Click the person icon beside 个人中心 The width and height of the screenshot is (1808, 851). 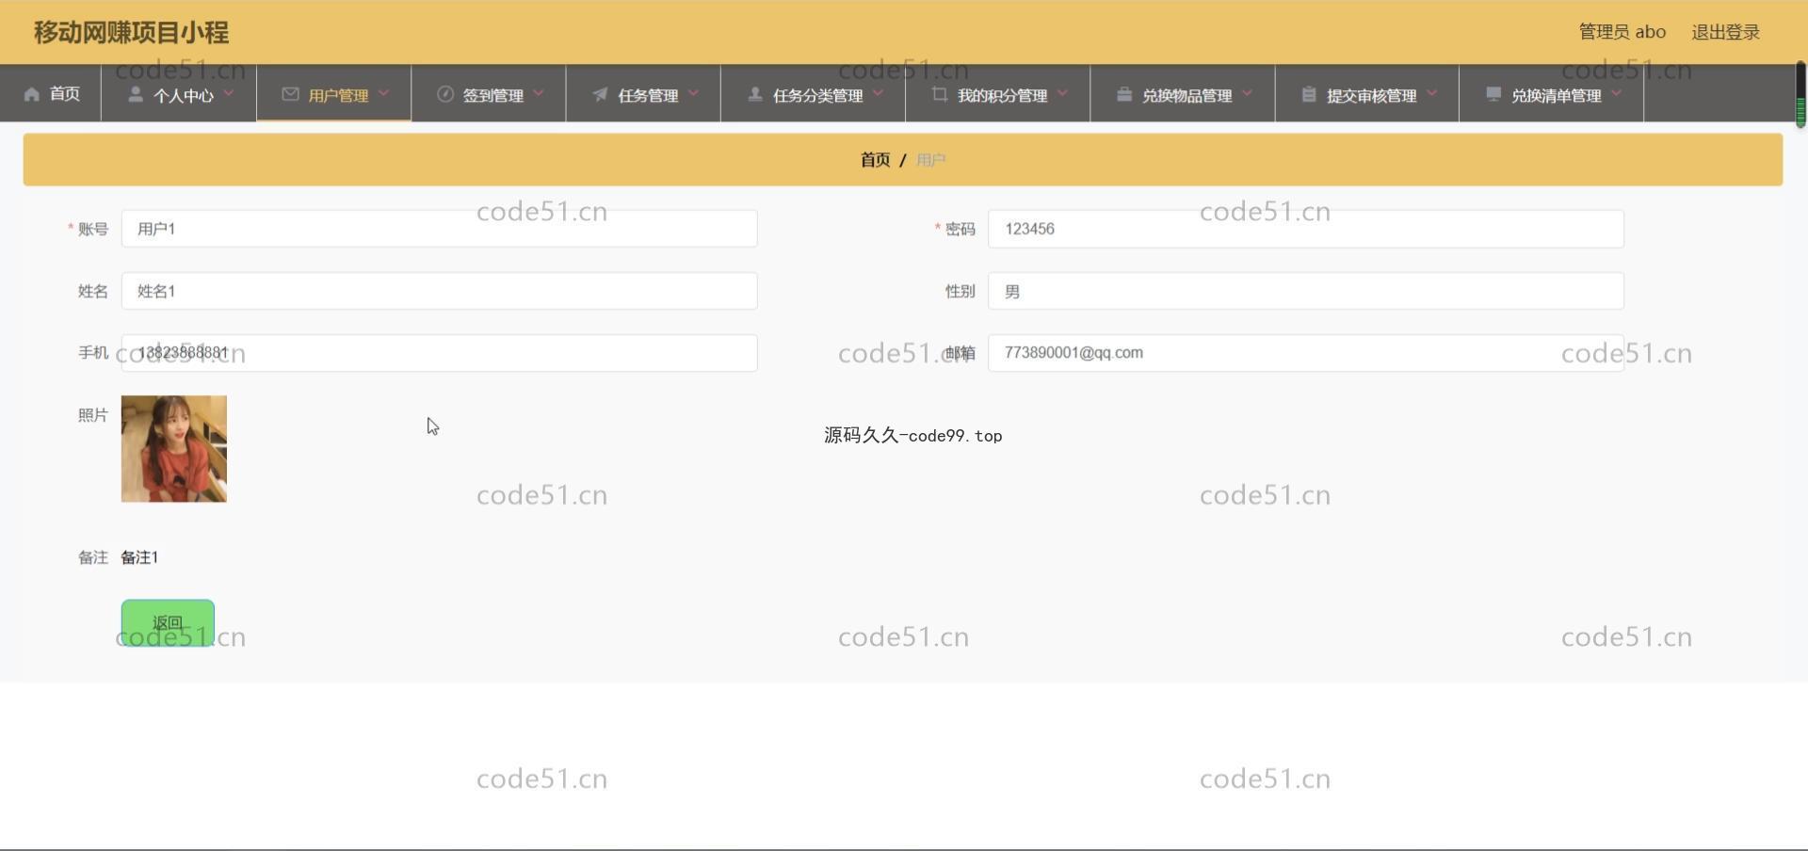point(136,94)
